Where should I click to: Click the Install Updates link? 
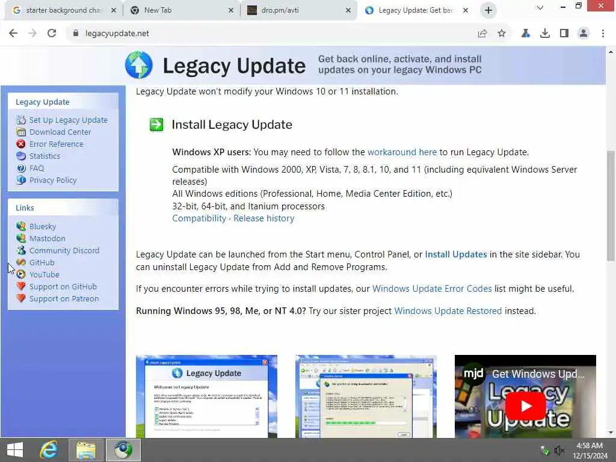coord(456,254)
